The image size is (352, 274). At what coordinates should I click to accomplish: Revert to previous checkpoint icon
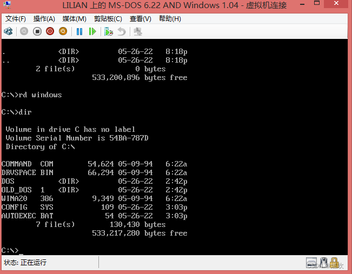point(122,32)
